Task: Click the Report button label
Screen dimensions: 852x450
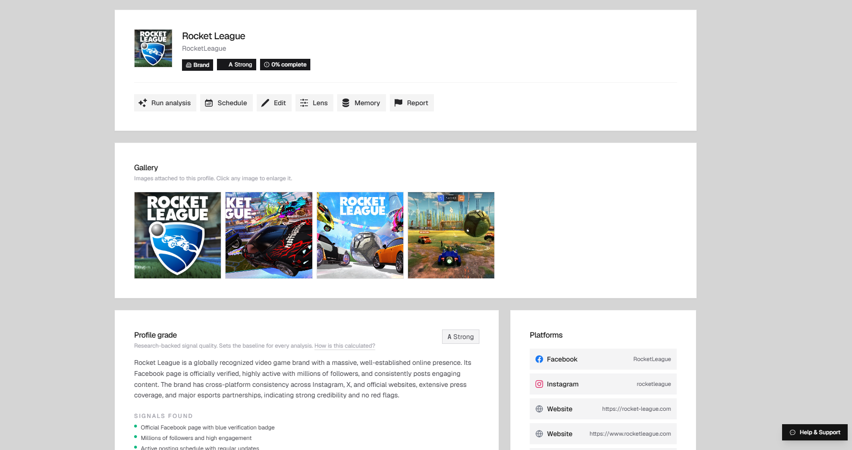Action: point(418,103)
